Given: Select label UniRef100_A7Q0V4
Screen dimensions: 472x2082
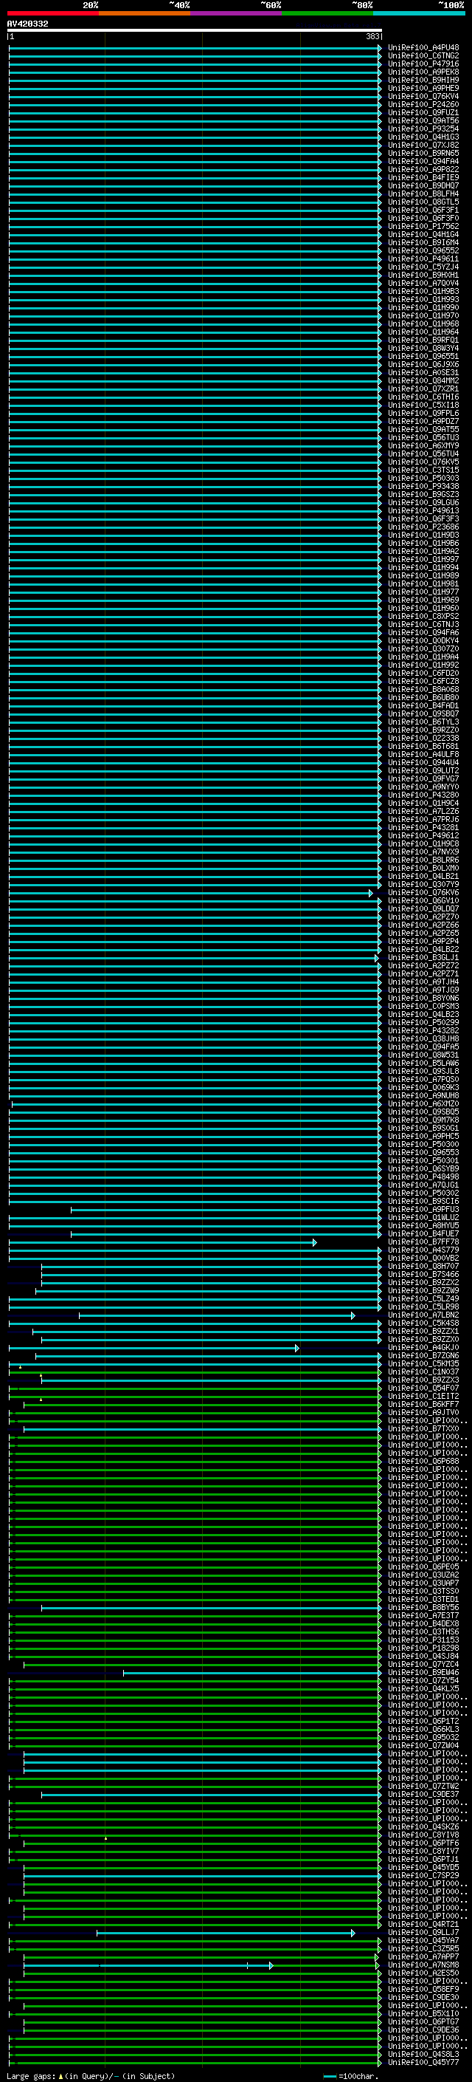Looking at the screenshot, I should (423, 283).
